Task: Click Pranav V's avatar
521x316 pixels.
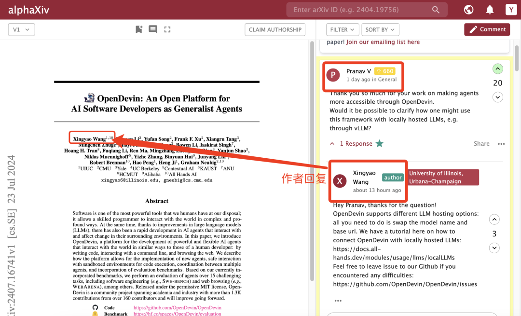Action: point(333,75)
